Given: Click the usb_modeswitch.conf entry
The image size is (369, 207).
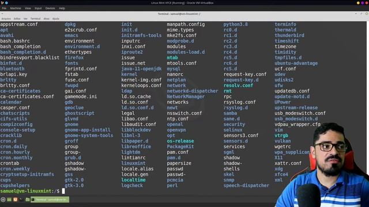Looking at the screenshot, I should point(300,113).
